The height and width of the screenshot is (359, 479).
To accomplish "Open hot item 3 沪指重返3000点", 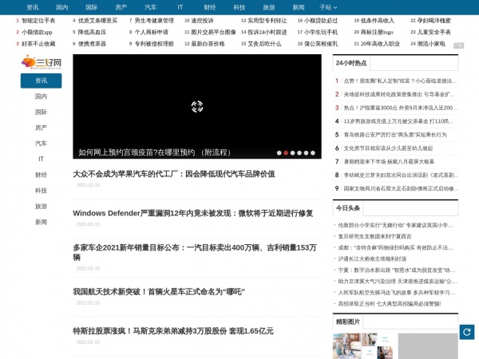I will tap(400, 108).
